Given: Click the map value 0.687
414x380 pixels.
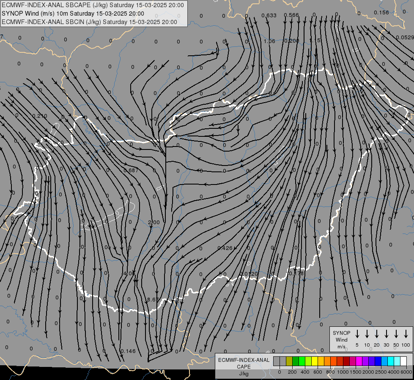Looking at the screenshot, I should 131,170.
